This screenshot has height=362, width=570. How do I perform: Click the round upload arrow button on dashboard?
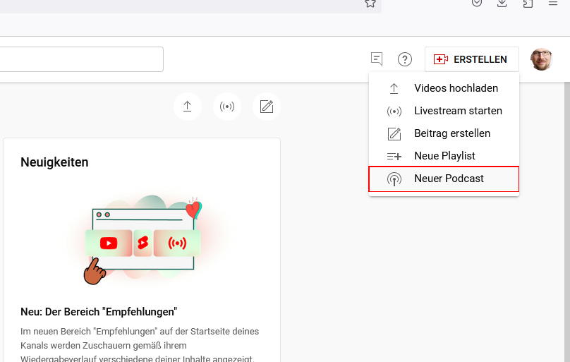187,107
